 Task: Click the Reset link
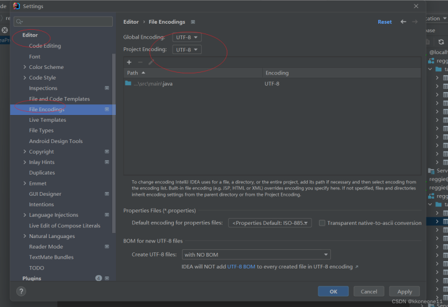click(x=384, y=22)
